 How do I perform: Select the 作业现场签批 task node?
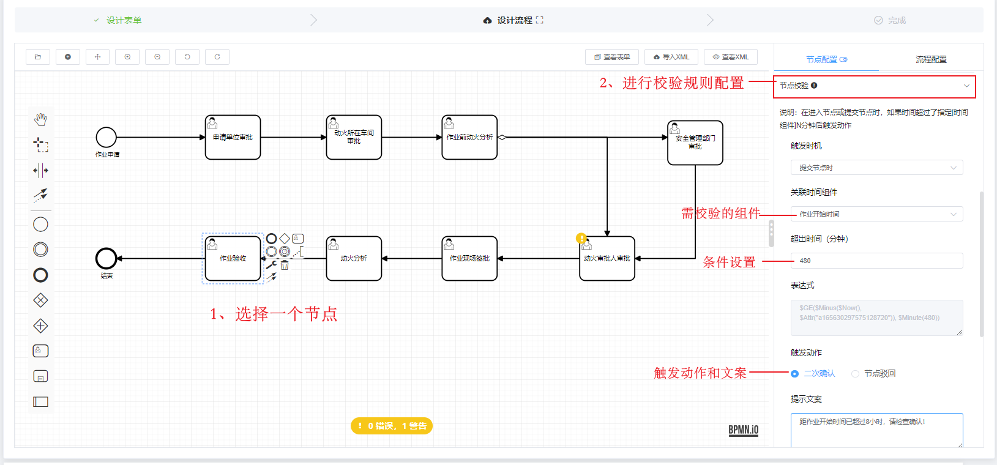[469, 258]
